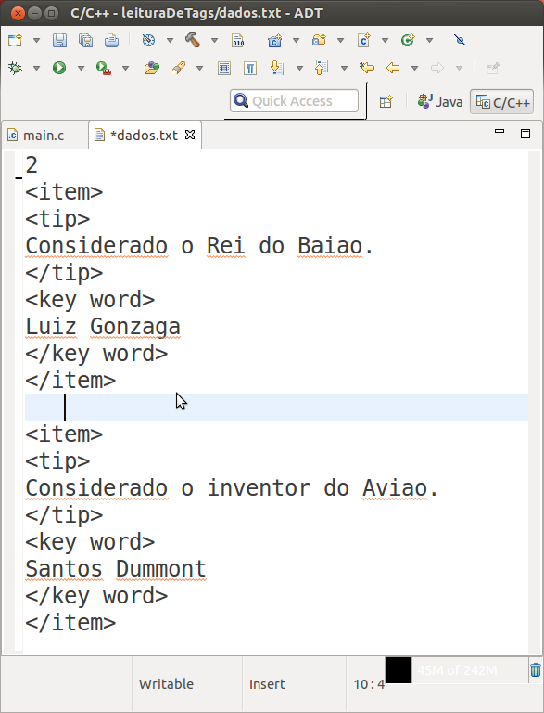Expand the Back navigation history dropdown
Viewport: 544px width, 713px height.
pos(414,68)
